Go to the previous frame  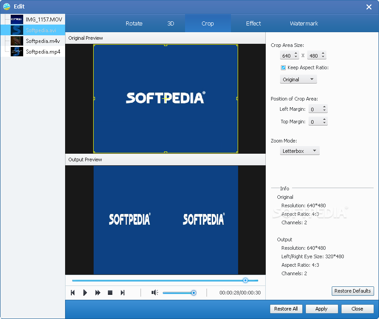73,293
